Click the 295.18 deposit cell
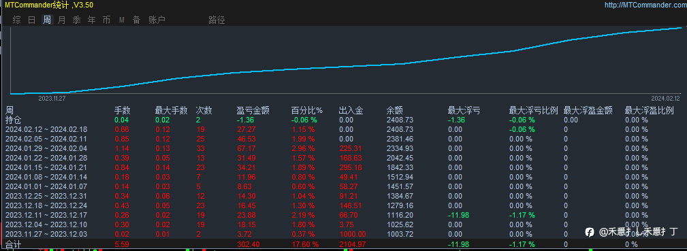Viewport: 687px width, 251px height. pos(351,167)
